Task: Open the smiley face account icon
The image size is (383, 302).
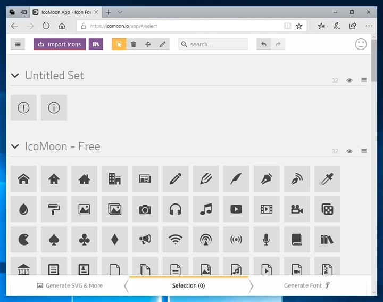Action: coord(361,44)
